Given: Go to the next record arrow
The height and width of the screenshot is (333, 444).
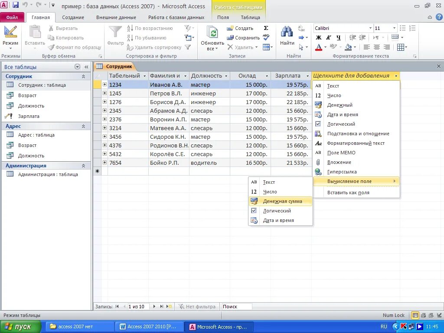Looking at the screenshot, I should pyautogui.click(x=154, y=307).
